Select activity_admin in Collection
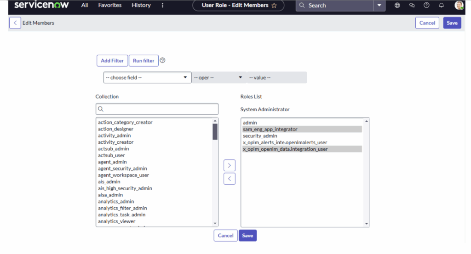The image size is (471, 254). tap(114, 135)
